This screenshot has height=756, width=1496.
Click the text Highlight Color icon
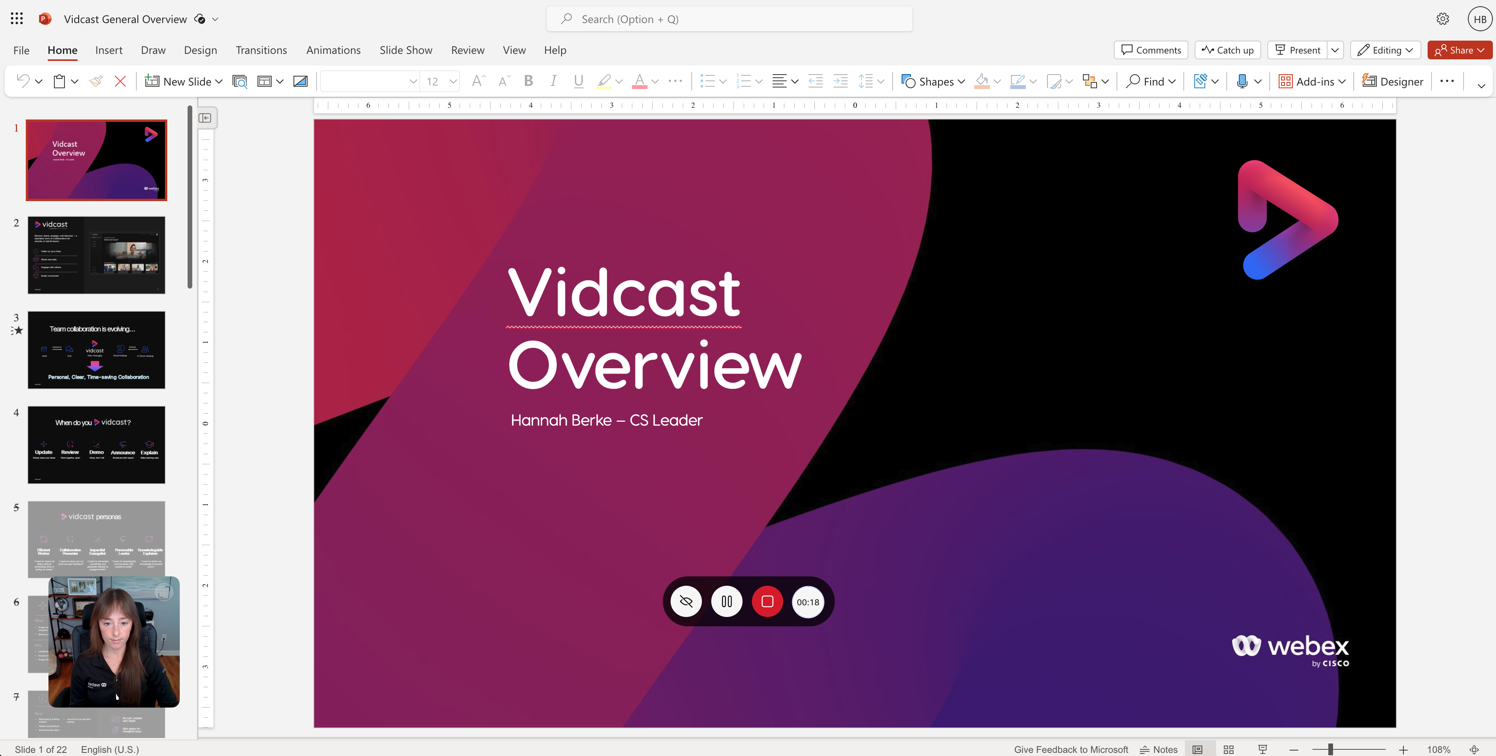coord(604,81)
